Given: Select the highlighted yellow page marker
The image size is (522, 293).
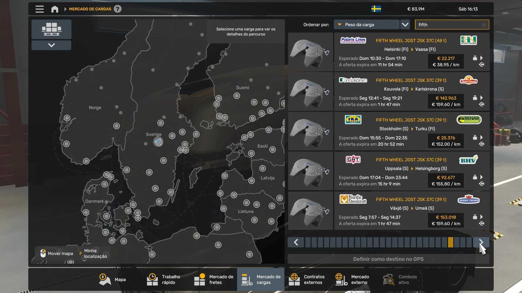Looking at the screenshot, I should pos(450,242).
